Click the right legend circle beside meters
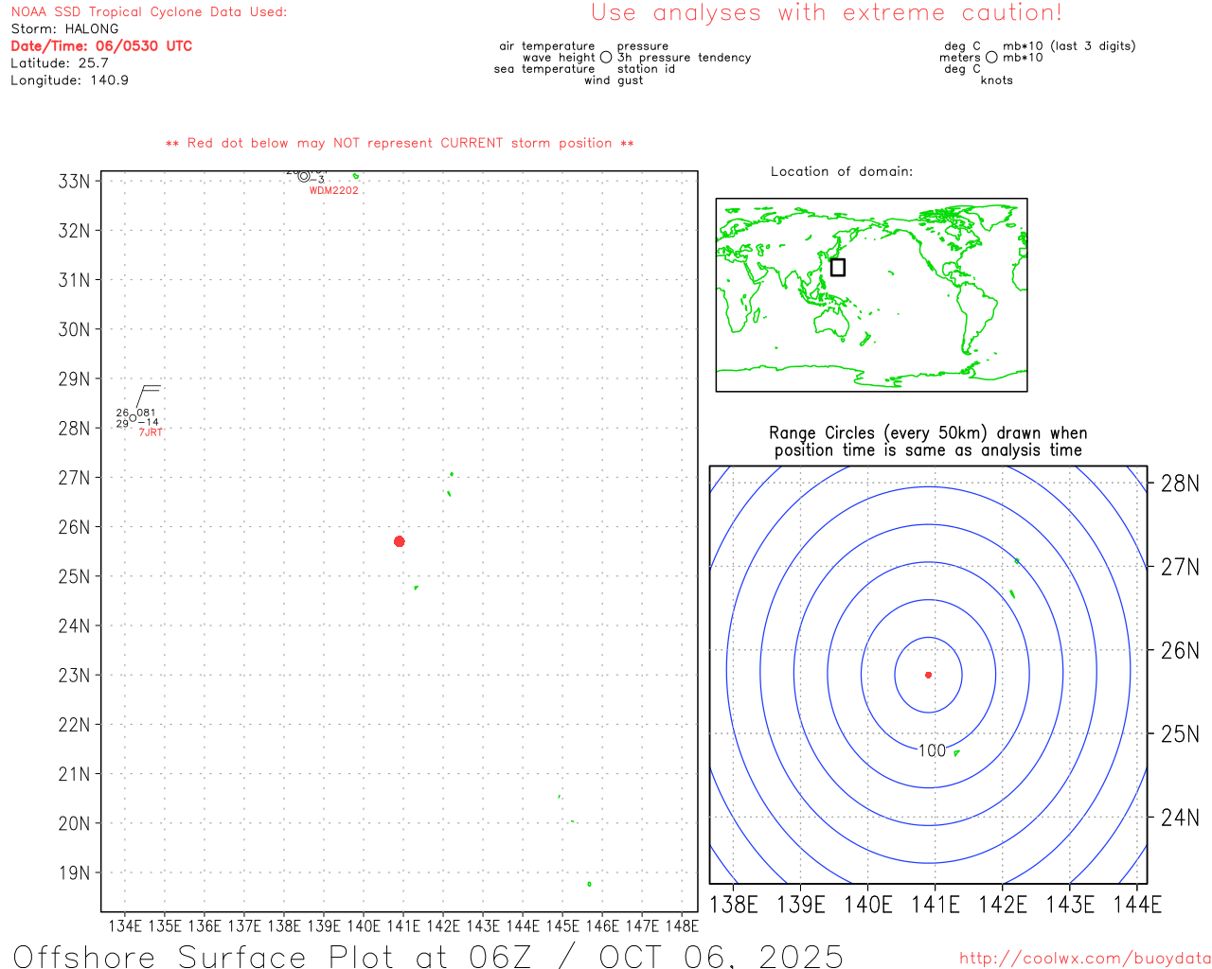The width and height of the screenshot is (1212, 969). click(x=991, y=58)
